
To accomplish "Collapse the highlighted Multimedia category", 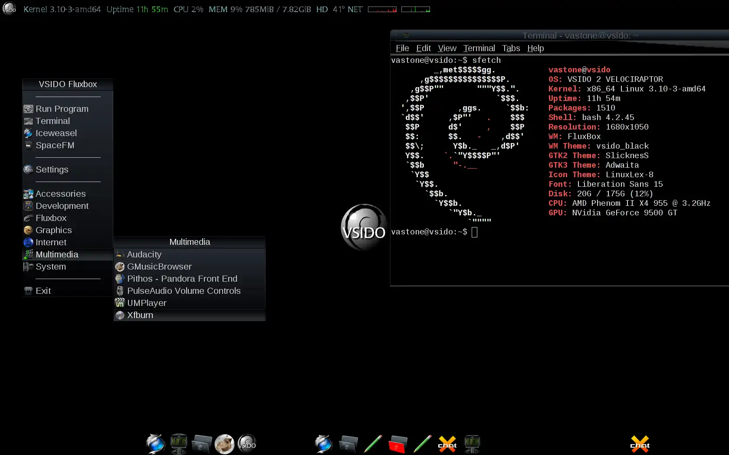I will pos(68,254).
